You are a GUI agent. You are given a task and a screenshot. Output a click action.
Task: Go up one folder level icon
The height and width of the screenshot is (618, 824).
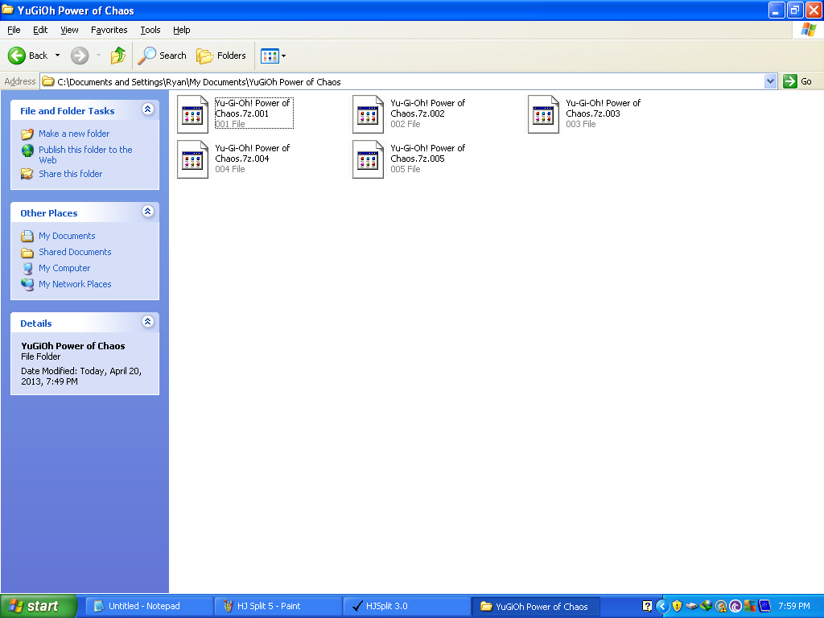pos(118,56)
